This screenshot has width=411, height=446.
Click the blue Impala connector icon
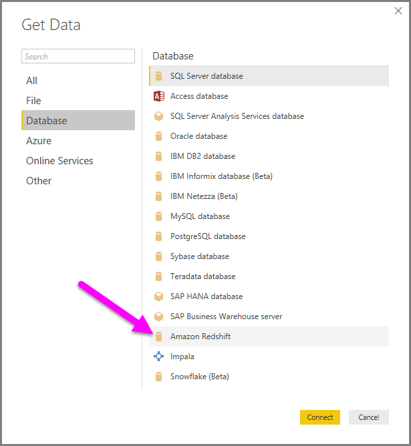[159, 357]
